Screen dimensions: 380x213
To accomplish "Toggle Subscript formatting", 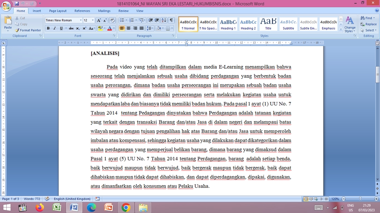I will pos(78,28).
